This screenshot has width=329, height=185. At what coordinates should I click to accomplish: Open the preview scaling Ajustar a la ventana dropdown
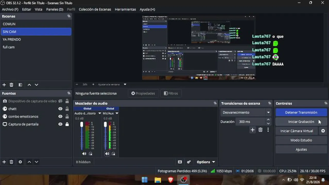112,84
